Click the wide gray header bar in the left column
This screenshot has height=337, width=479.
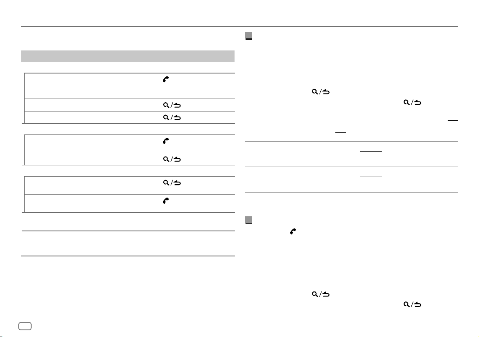pyautogui.click(x=128, y=56)
